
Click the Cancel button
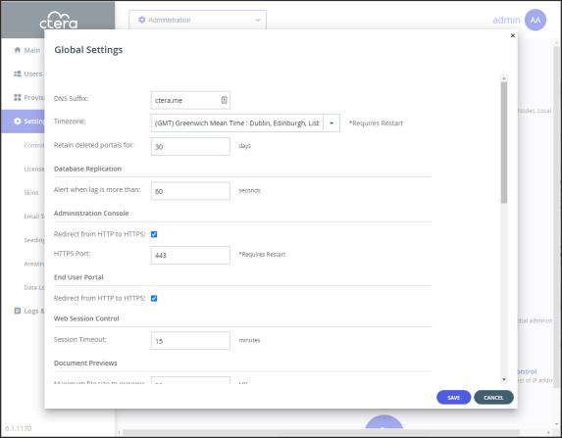point(493,397)
